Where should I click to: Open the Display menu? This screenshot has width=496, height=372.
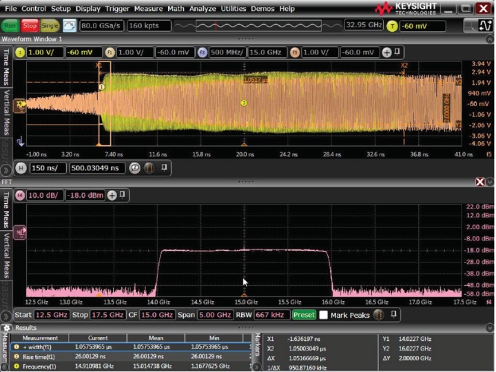pos(87,8)
